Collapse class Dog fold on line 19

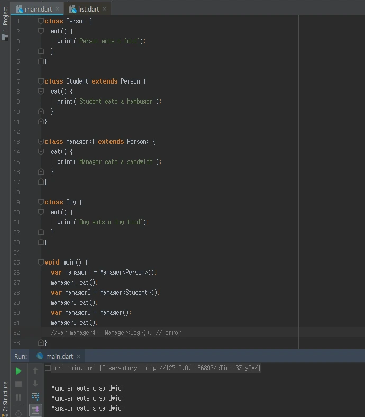pyautogui.click(x=41, y=202)
